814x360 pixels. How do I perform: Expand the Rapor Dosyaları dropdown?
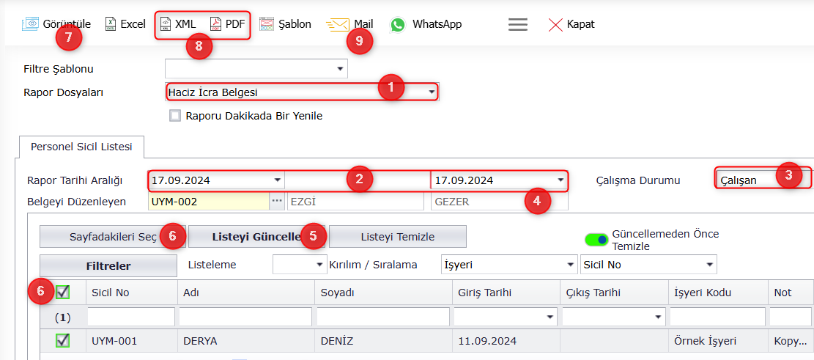[432, 92]
